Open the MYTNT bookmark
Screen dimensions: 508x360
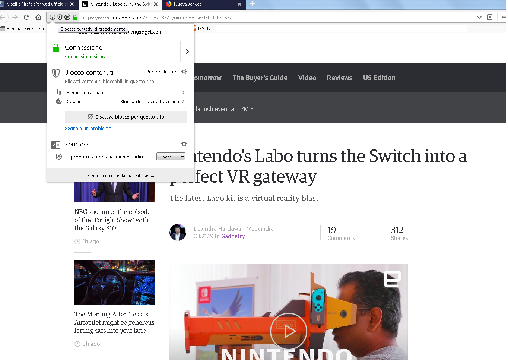click(x=203, y=28)
